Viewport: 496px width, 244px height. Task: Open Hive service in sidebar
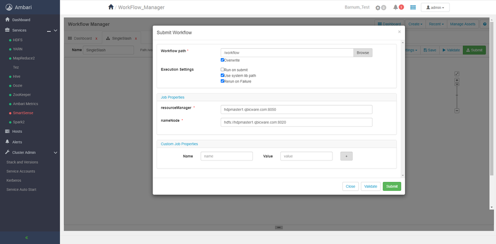coord(17,77)
